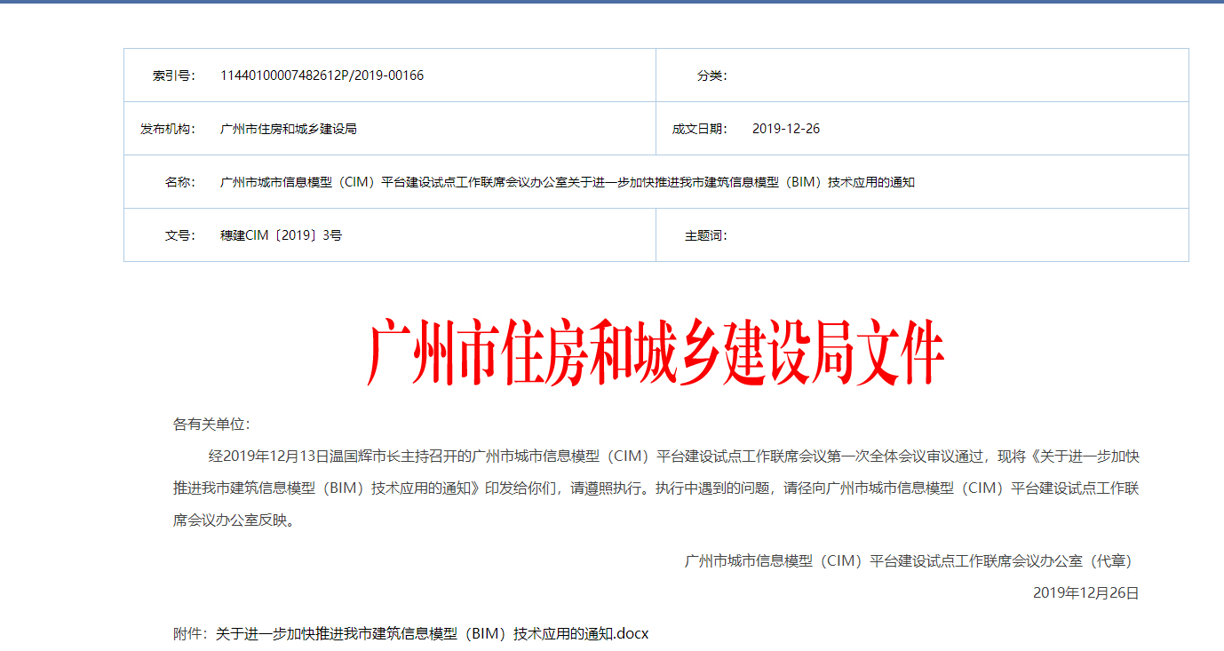Click the publisher value 广州市住房和城乡建设局
Viewport: 1224px width, 651px height.
[x=289, y=129]
